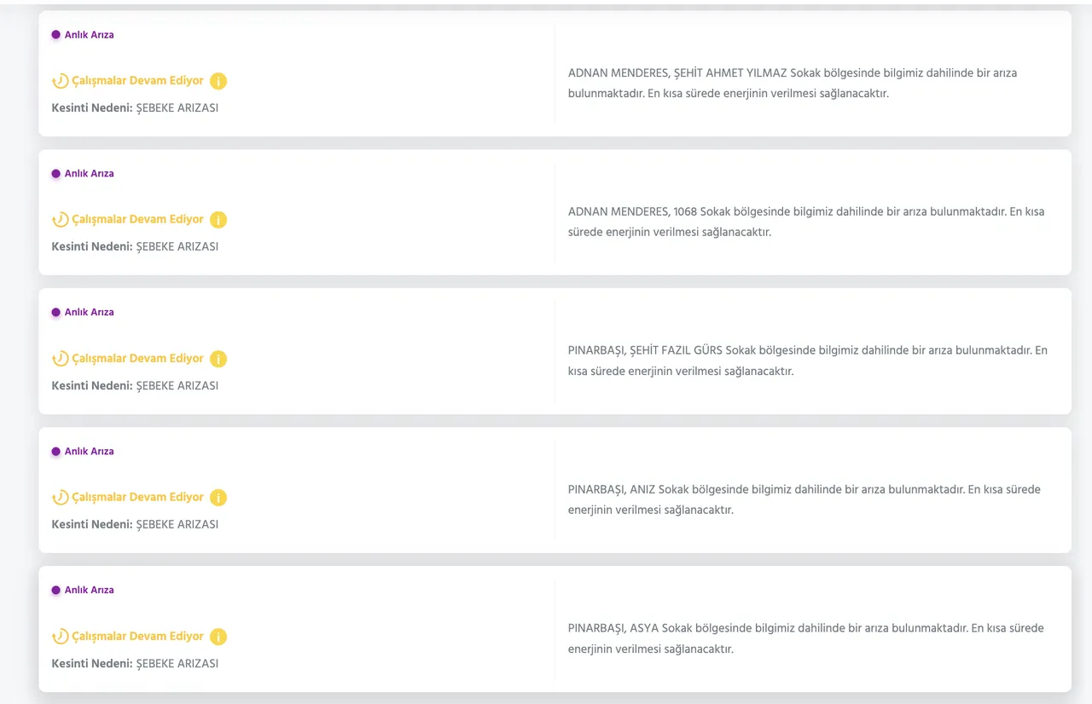Click purple dot in ŞEHİT FAZIL GÜRS card
Screen dimensions: 1092x704
[55, 313]
